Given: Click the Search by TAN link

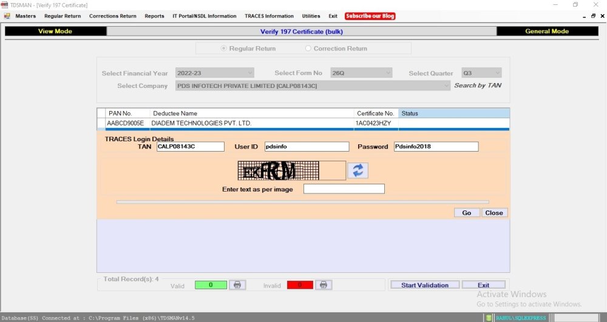Looking at the screenshot, I should [x=478, y=86].
